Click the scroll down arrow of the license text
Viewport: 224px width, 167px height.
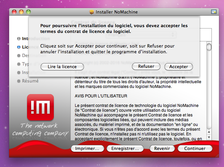209,137
